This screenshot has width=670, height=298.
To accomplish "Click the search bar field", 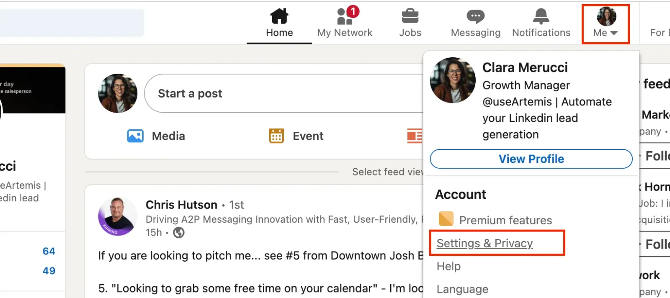I will click(x=71, y=23).
